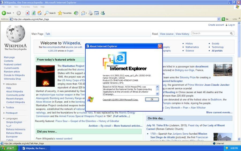Open the Edit menu

coord(9,7)
